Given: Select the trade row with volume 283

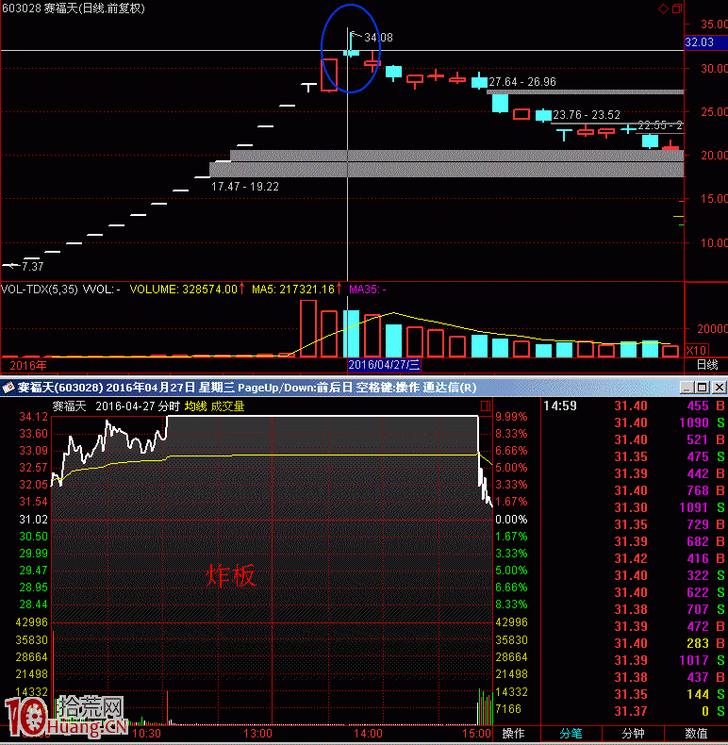Looking at the screenshot, I should pyautogui.click(x=635, y=643).
